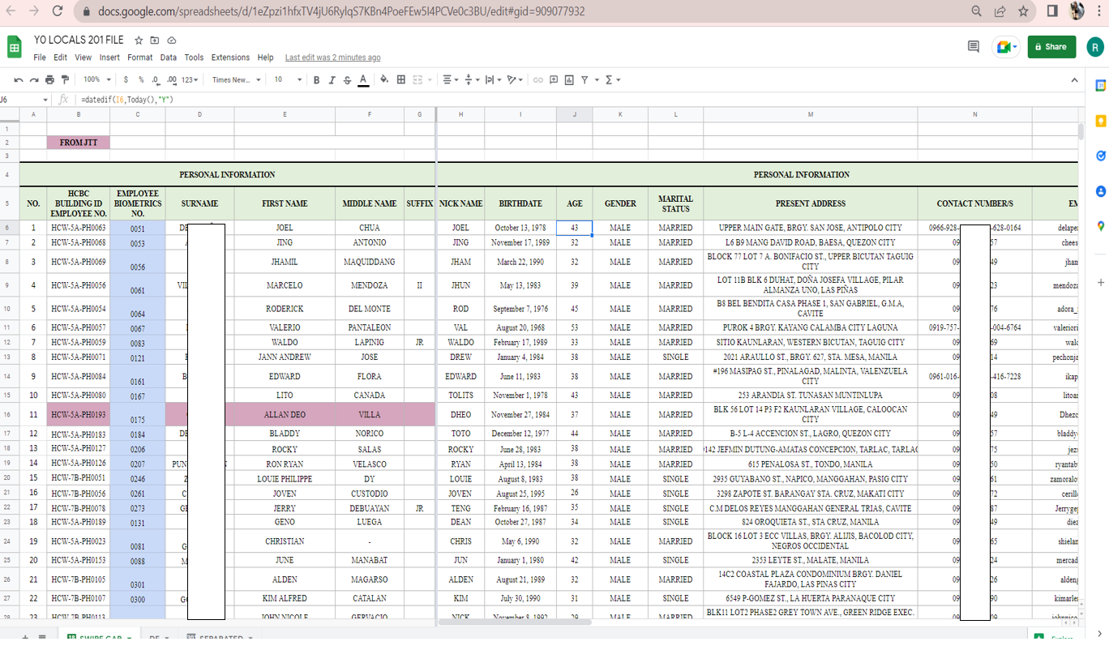1109x650 pixels.
Task: Open the Extensions menu
Action: coord(230,58)
